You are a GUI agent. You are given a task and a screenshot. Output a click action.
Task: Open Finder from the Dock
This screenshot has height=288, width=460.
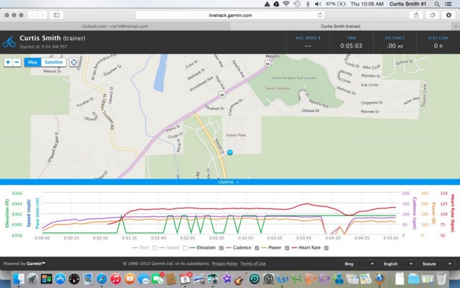click(x=19, y=279)
